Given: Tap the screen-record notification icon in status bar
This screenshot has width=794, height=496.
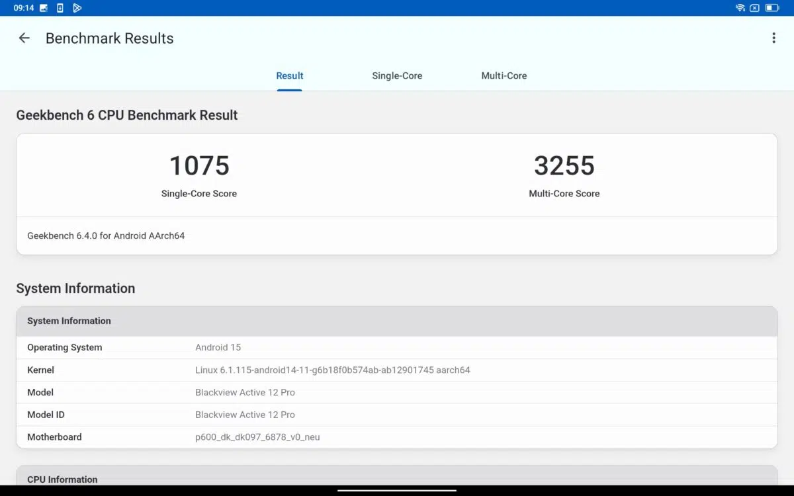Looking at the screenshot, I should coord(60,8).
